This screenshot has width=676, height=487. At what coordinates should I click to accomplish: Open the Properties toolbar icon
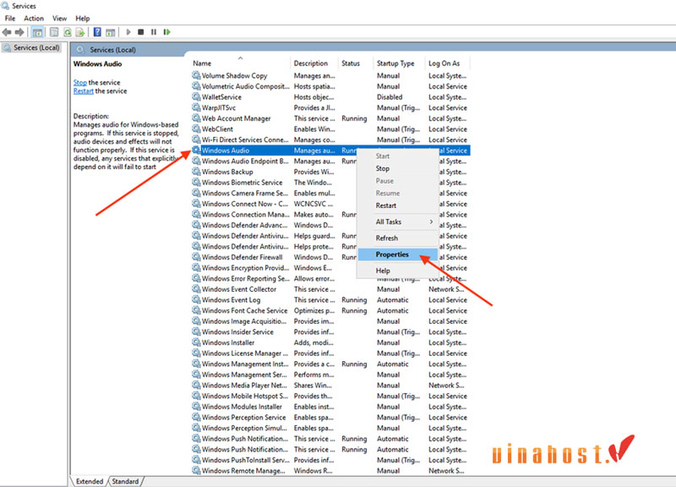click(x=52, y=32)
